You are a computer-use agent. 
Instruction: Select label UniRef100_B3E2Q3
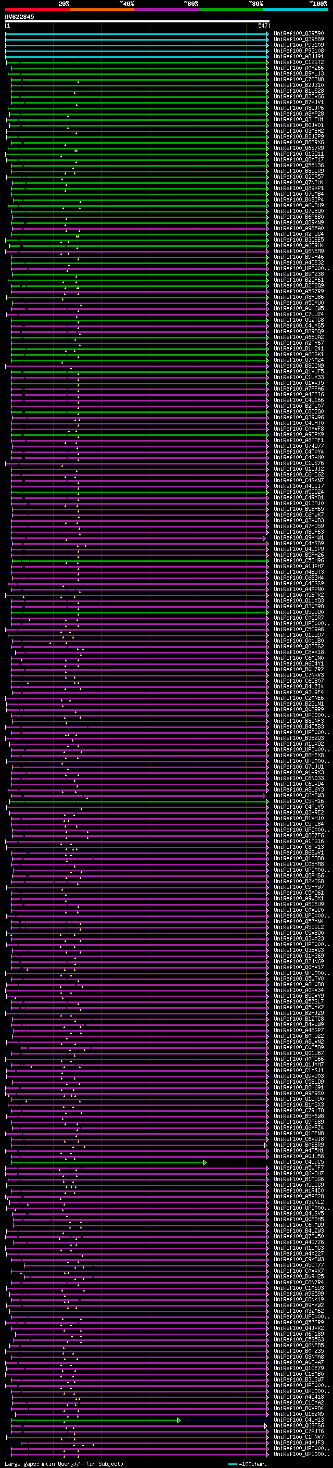tap(298, 738)
